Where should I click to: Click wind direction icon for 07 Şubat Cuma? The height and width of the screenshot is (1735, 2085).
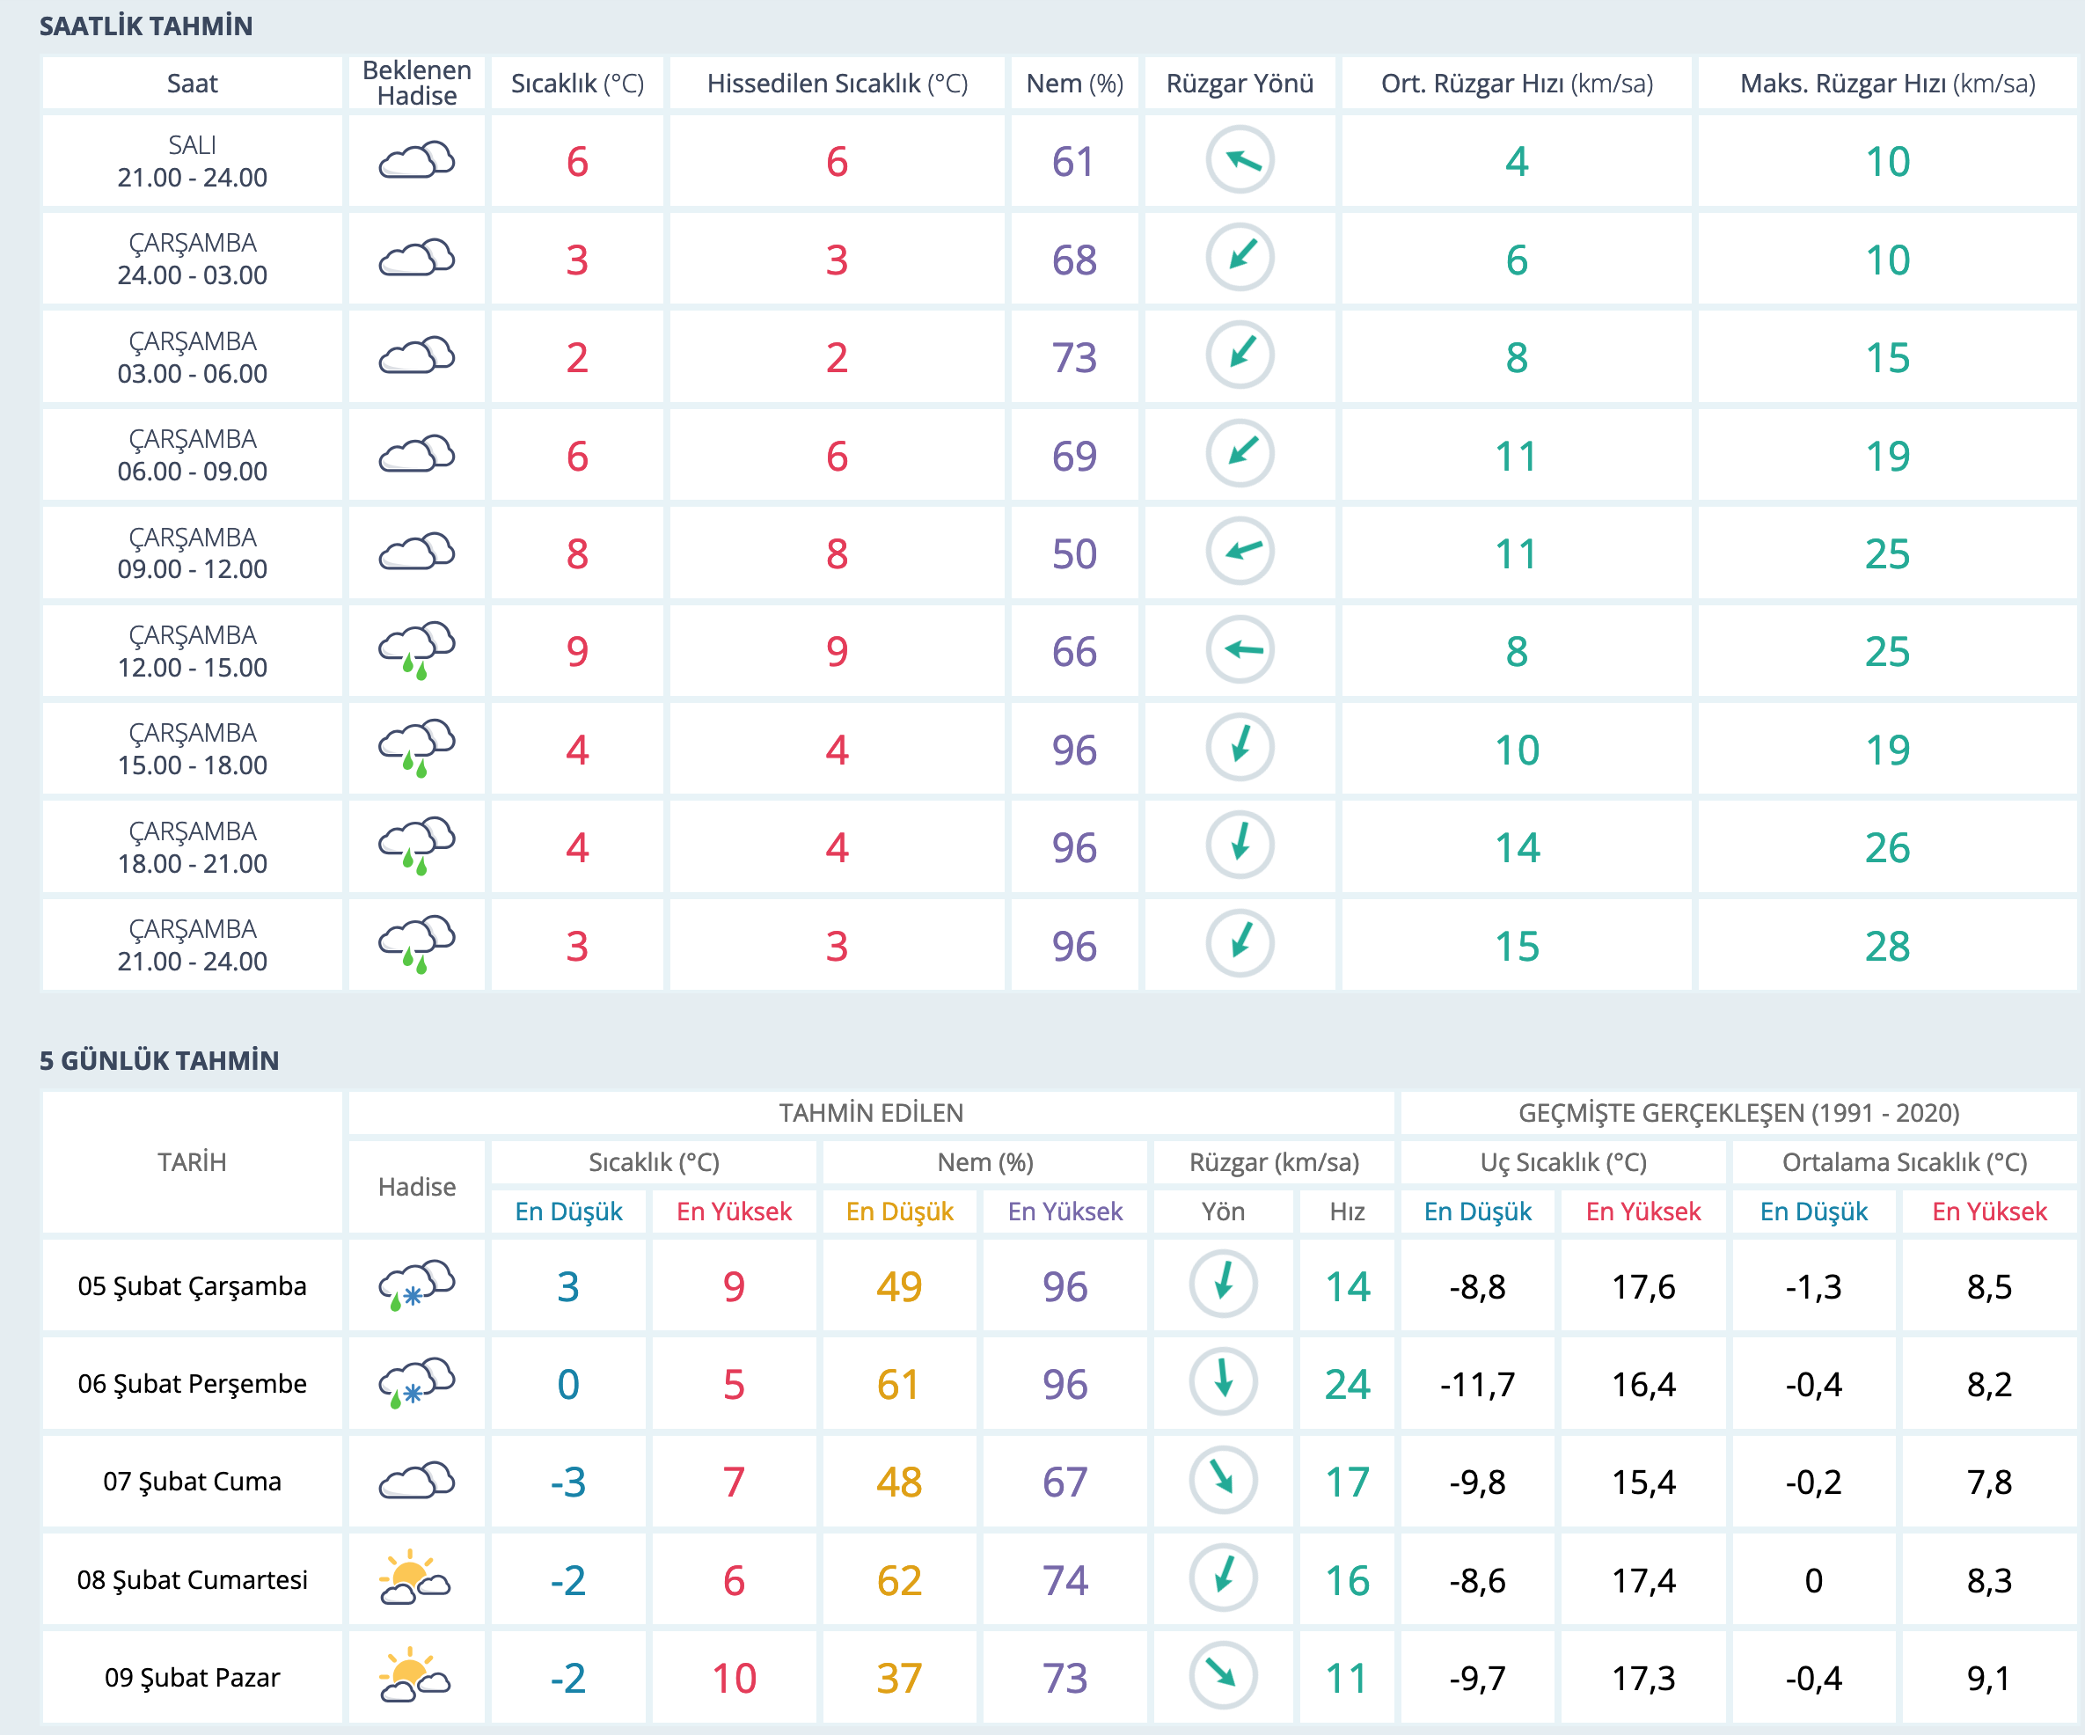pos(1222,1481)
